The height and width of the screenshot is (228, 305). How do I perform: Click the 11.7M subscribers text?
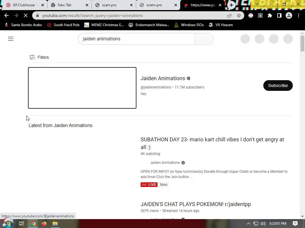coord(189,87)
